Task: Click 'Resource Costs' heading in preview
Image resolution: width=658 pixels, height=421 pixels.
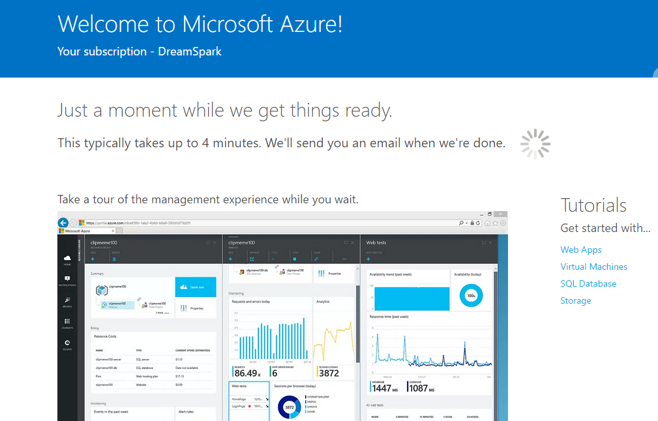Action: point(105,336)
